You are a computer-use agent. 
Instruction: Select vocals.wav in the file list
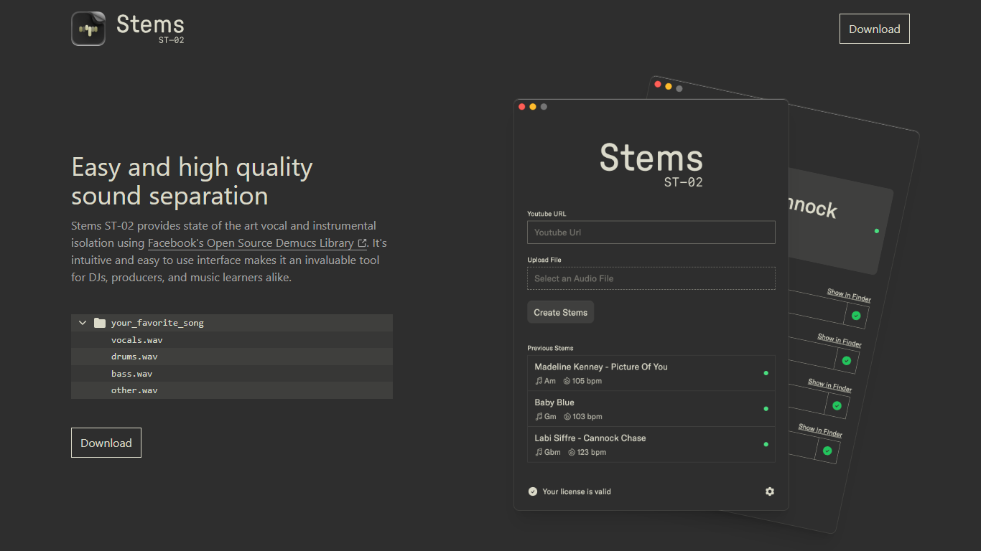pyautogui.click(x=232, y=340)
